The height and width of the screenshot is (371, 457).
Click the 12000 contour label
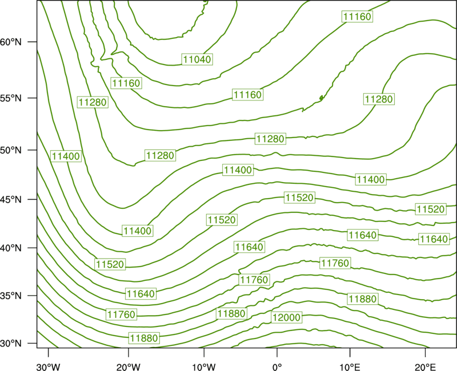286,317
